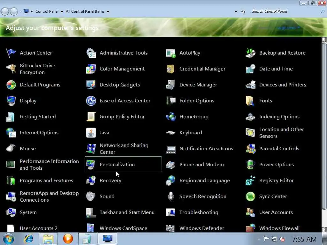Screen dimensions: 327x245
Task: Open Sync Center
Action: point(266,197)
